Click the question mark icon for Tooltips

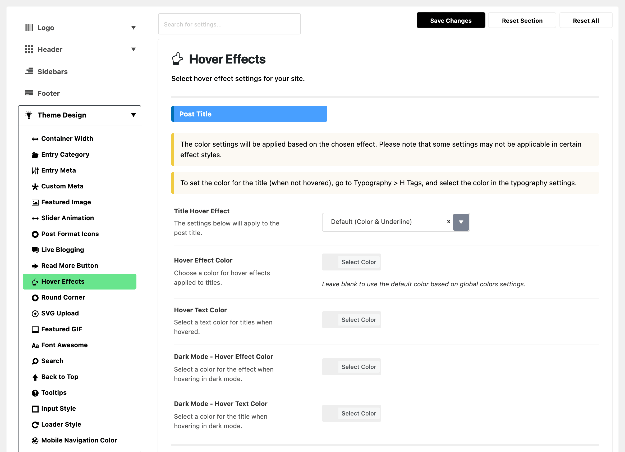click(x=35, y=393)
